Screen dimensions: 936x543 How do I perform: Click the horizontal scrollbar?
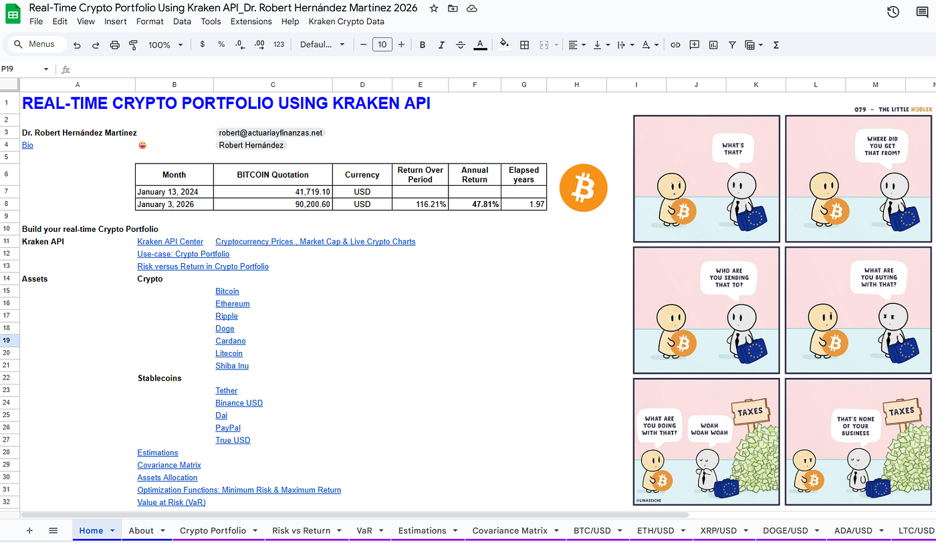click(x=355, y=515)
